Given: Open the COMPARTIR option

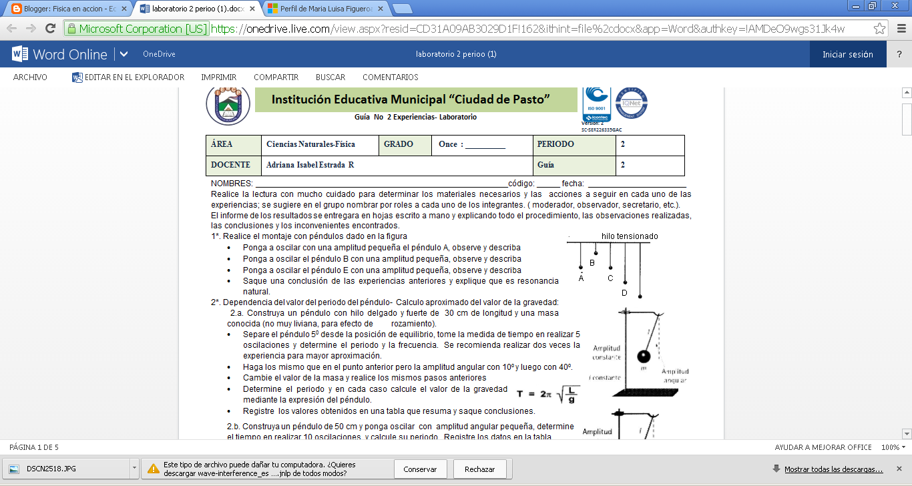Looking at the screenshot, I should 276,77.
